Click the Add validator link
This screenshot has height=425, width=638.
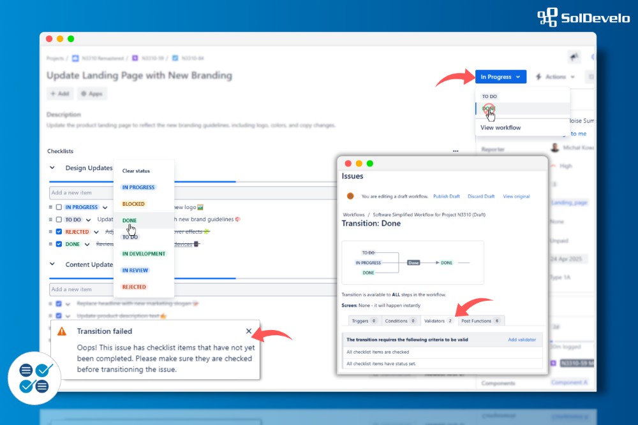tap(522, 340)
